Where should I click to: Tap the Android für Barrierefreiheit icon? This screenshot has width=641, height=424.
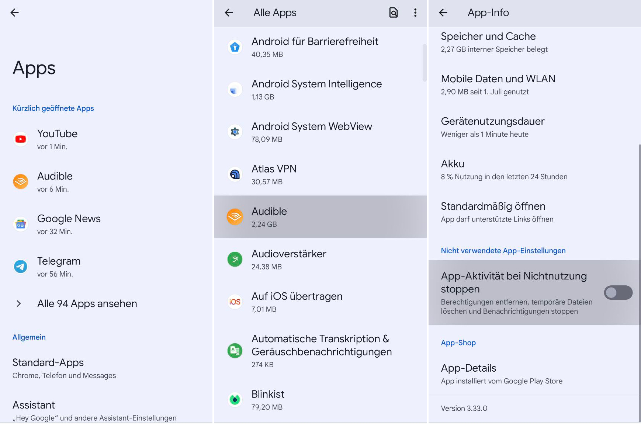point(235,47)
